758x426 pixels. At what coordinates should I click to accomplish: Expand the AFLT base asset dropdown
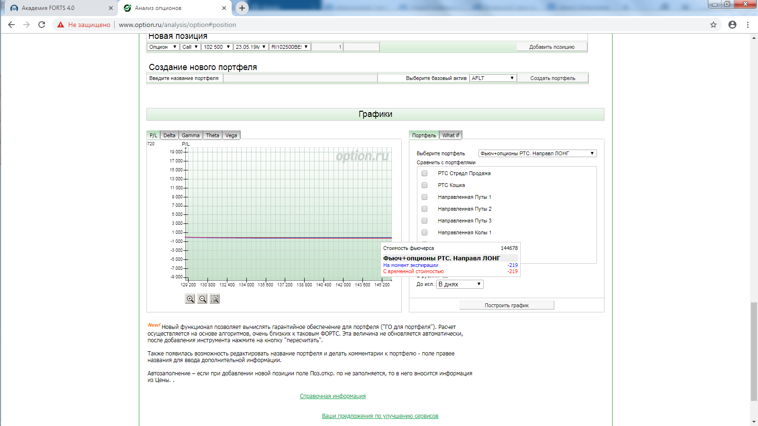tap(493, 78)
